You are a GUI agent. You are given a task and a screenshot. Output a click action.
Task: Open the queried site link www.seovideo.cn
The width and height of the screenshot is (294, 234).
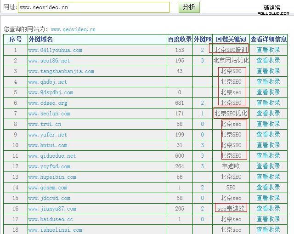(x=73, y=29)
